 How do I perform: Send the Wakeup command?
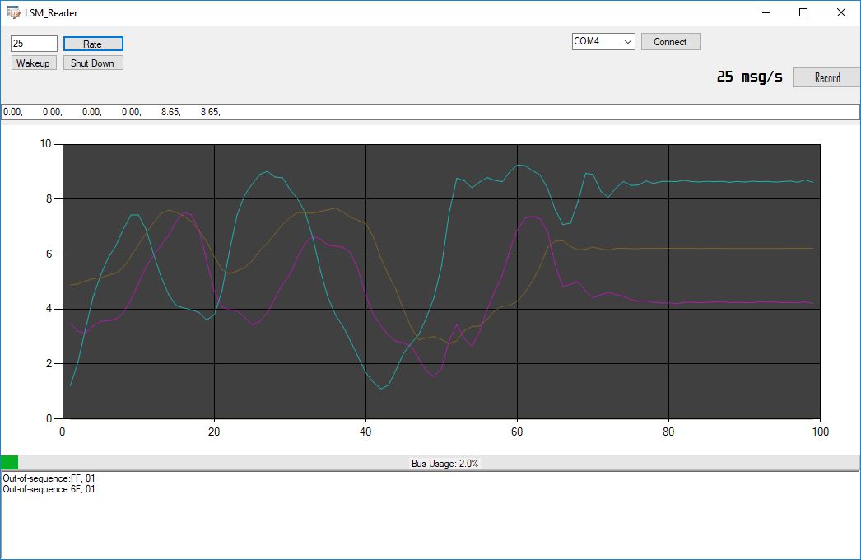[x=34, y=63]
